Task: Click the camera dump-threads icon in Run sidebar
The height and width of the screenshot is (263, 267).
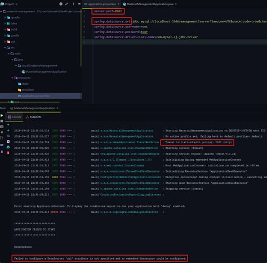Action: coord(2,126)
